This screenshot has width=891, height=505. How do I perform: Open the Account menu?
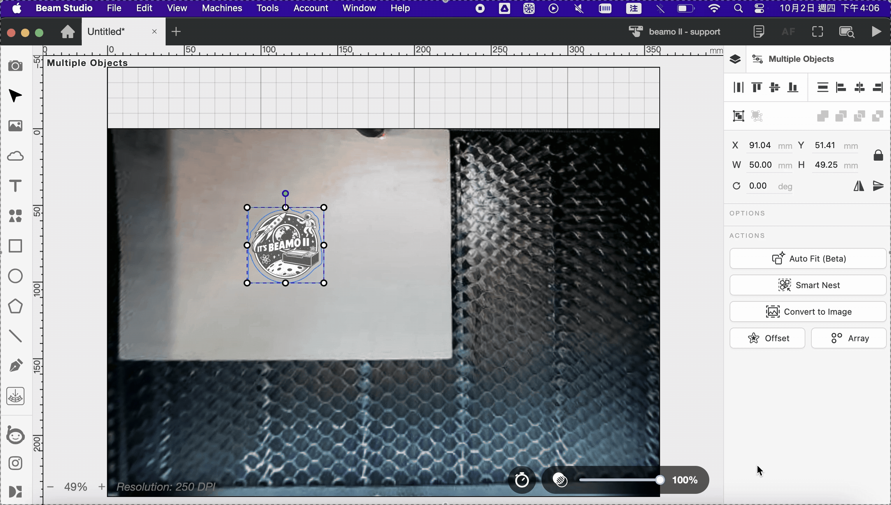pyautogui.click(x=311, y=8)
